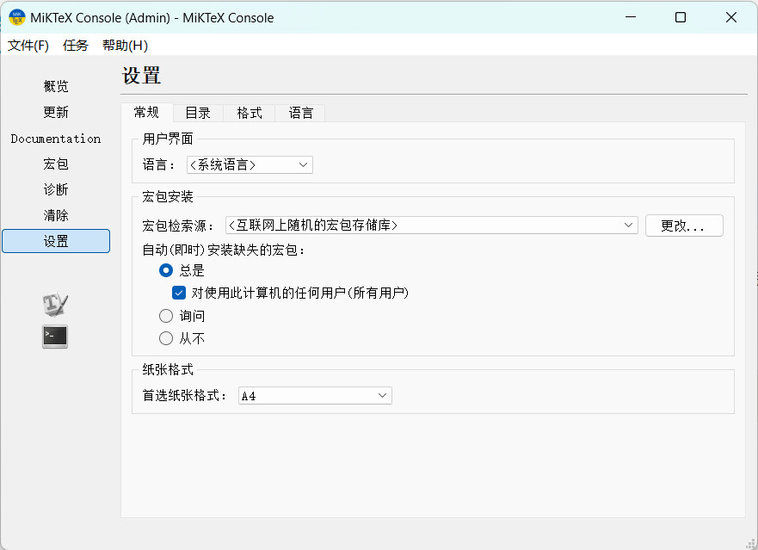Switch to the 格式 tab
The image size is (758, 550).
(250, 113)
